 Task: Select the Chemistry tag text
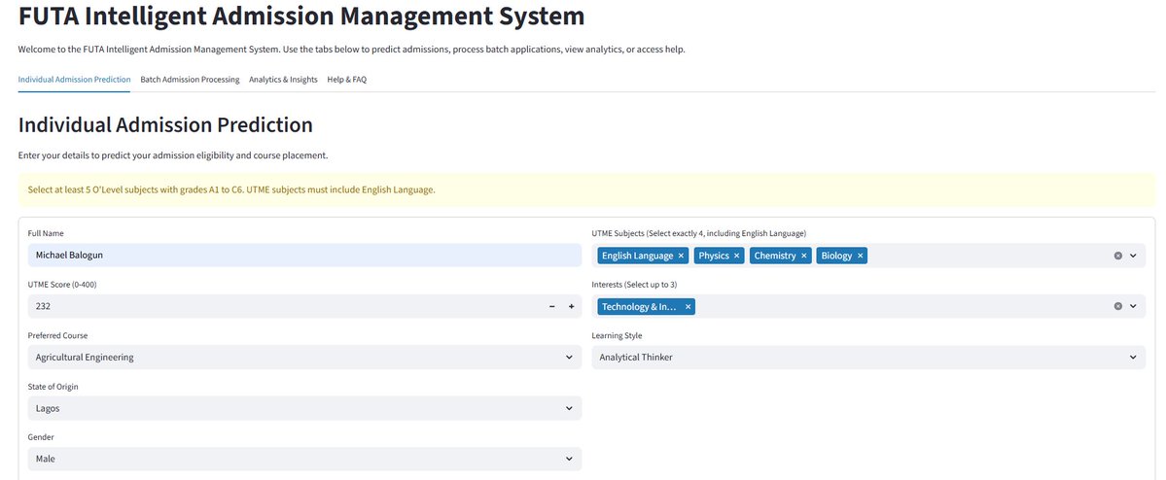point(775,256)
